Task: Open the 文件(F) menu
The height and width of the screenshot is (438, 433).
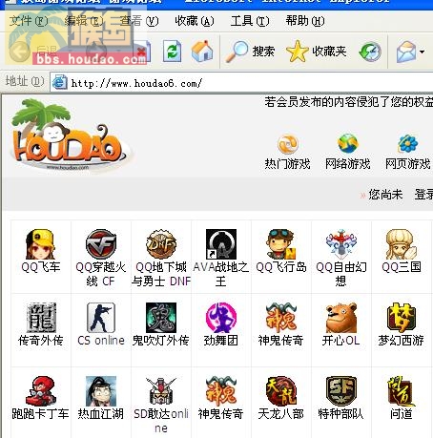Action: (x=29, y=21)
